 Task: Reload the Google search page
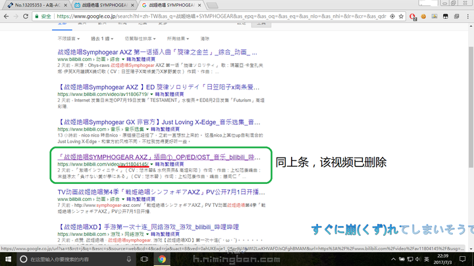26,16
